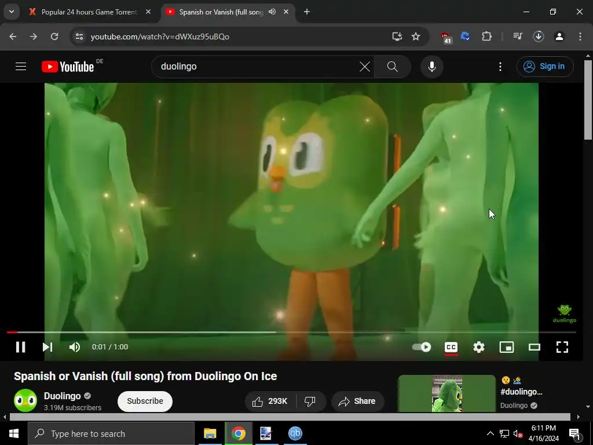Switch to Popular 24 hours Game Torrents tab

[x=90, y=12]
